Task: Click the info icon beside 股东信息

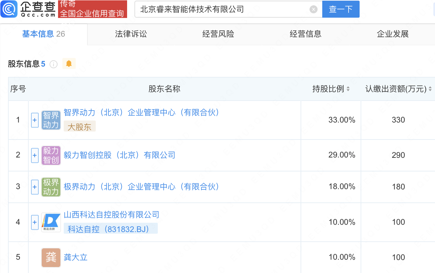Action: tap(53, 64)
